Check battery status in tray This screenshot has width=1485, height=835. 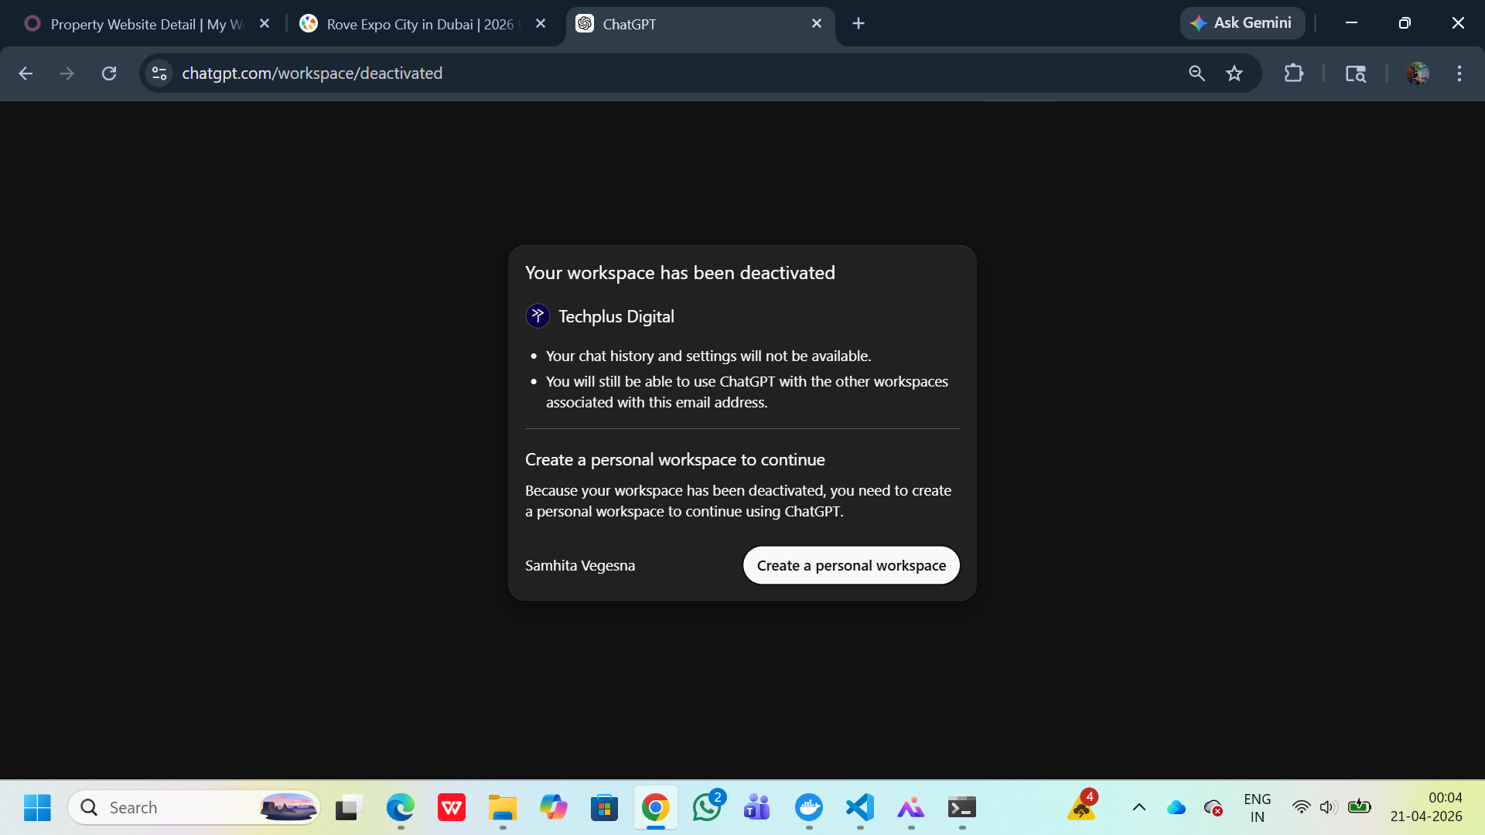(1359, 807)
